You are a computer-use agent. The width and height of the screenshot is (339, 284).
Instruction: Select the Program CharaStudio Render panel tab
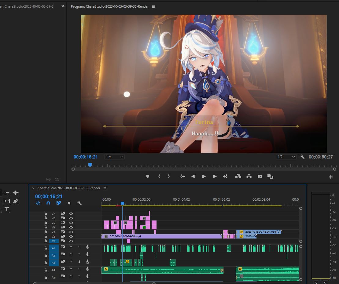click(110, 6)
